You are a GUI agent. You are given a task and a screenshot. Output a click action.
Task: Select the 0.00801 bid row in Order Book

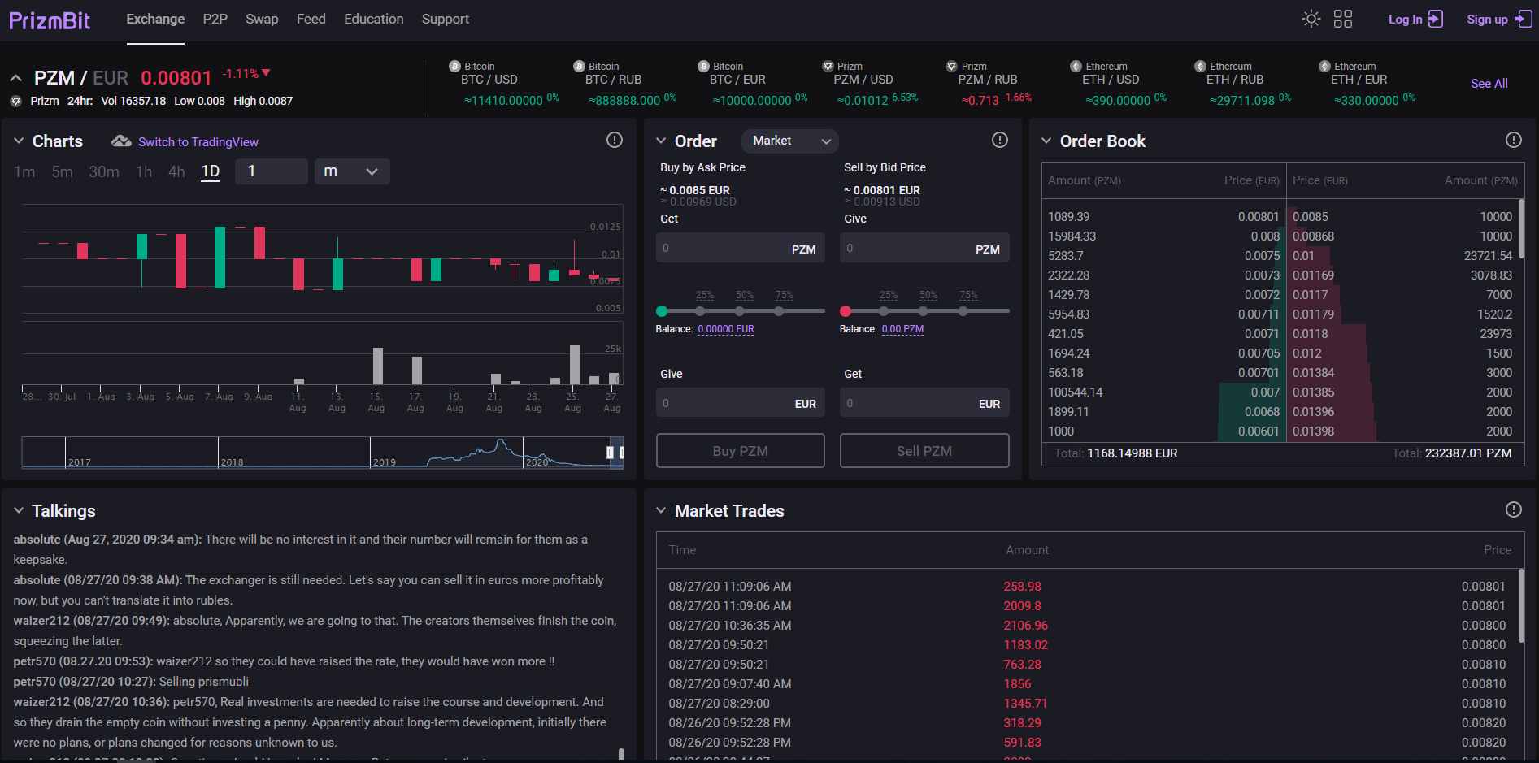pyautogui.click(x=1163, y=217)
